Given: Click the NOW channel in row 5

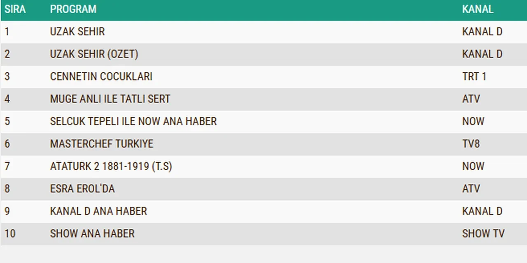Looking at the screenshot, I should click(x=473, y=122).
